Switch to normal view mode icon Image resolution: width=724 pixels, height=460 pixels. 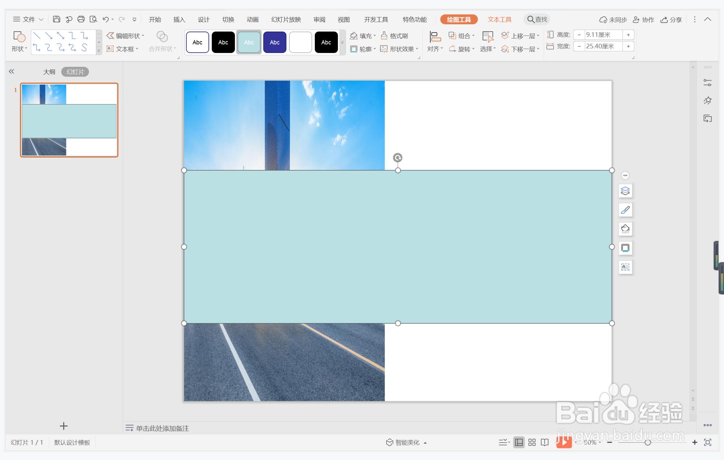point(519,442)
